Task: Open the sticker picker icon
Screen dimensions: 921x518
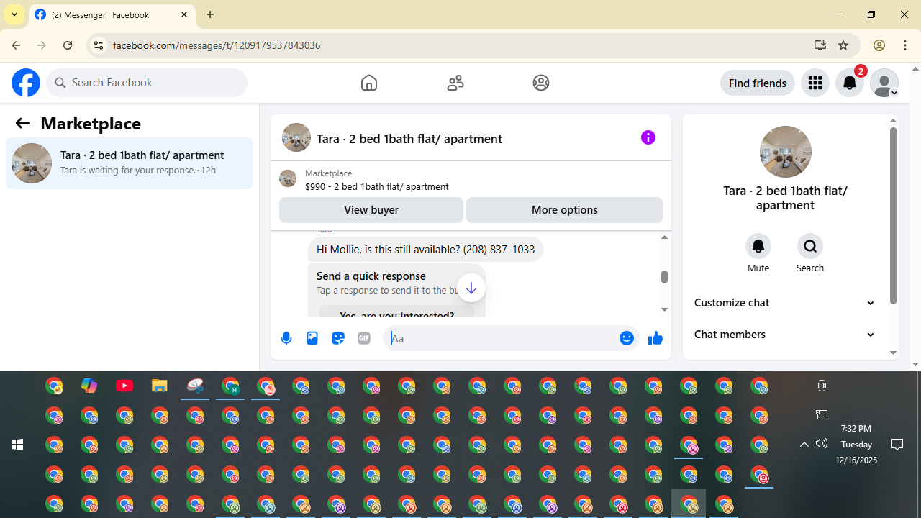Action: [x=338, y=338]
